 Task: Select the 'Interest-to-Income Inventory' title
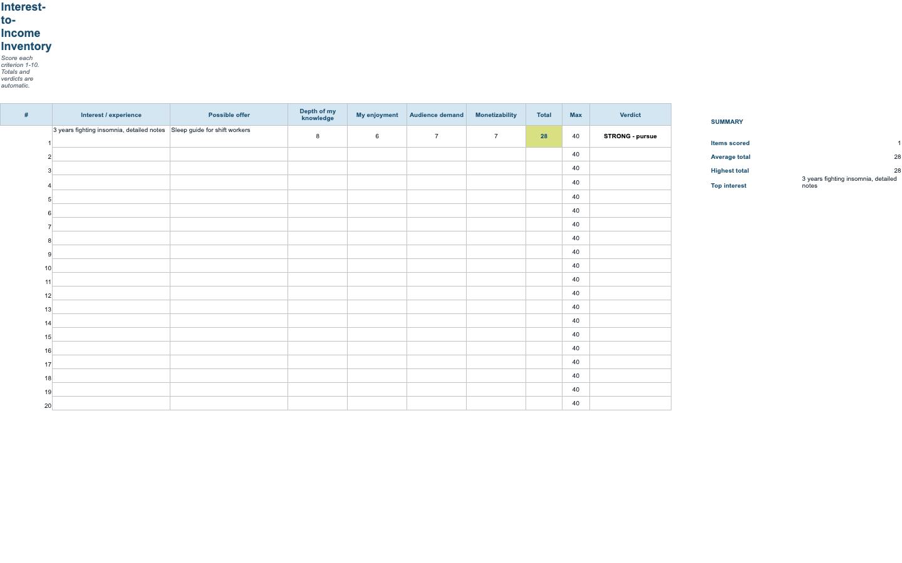[26, 26]
